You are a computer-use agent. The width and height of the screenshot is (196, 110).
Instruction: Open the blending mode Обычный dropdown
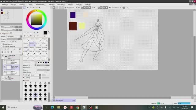[x=14, y=36]
